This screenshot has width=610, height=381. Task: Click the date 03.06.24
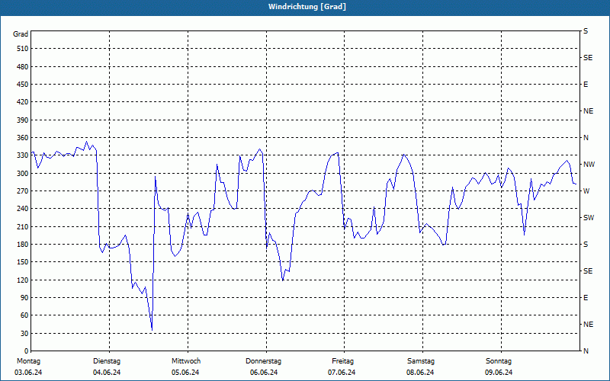point(28,373)
